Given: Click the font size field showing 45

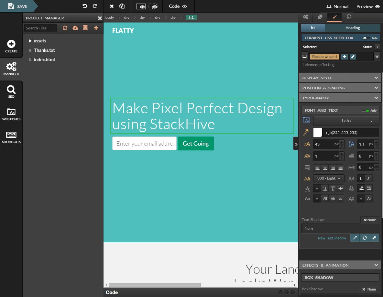Looking at the screenshot, I should point(326,144).
